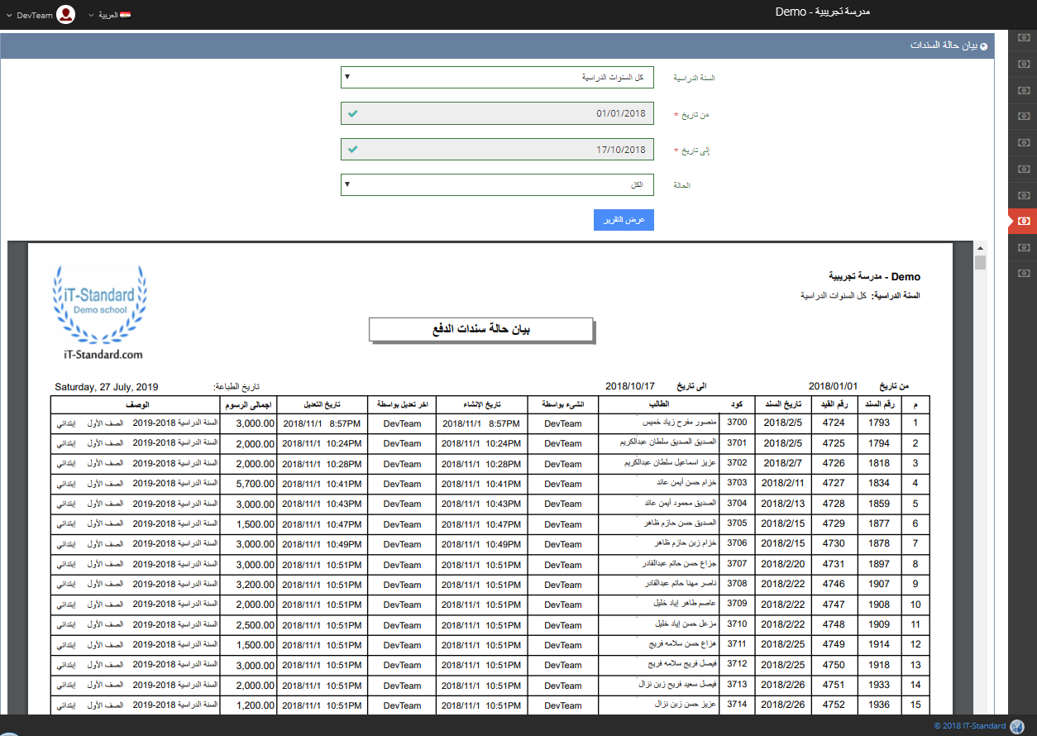Open the الحالة status dropdown
The image size is (1037, 736).
point(497,184)
